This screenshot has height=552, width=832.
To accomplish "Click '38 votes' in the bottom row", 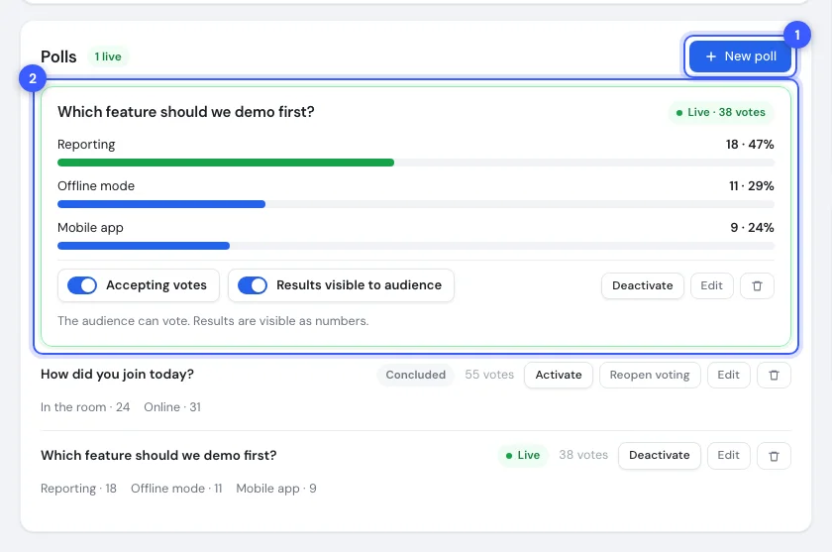I will pos(583,455).
